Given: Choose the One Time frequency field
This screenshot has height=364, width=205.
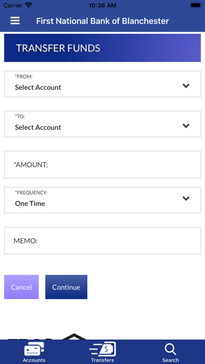Looking at the screenshot, I should click(102, 200).
